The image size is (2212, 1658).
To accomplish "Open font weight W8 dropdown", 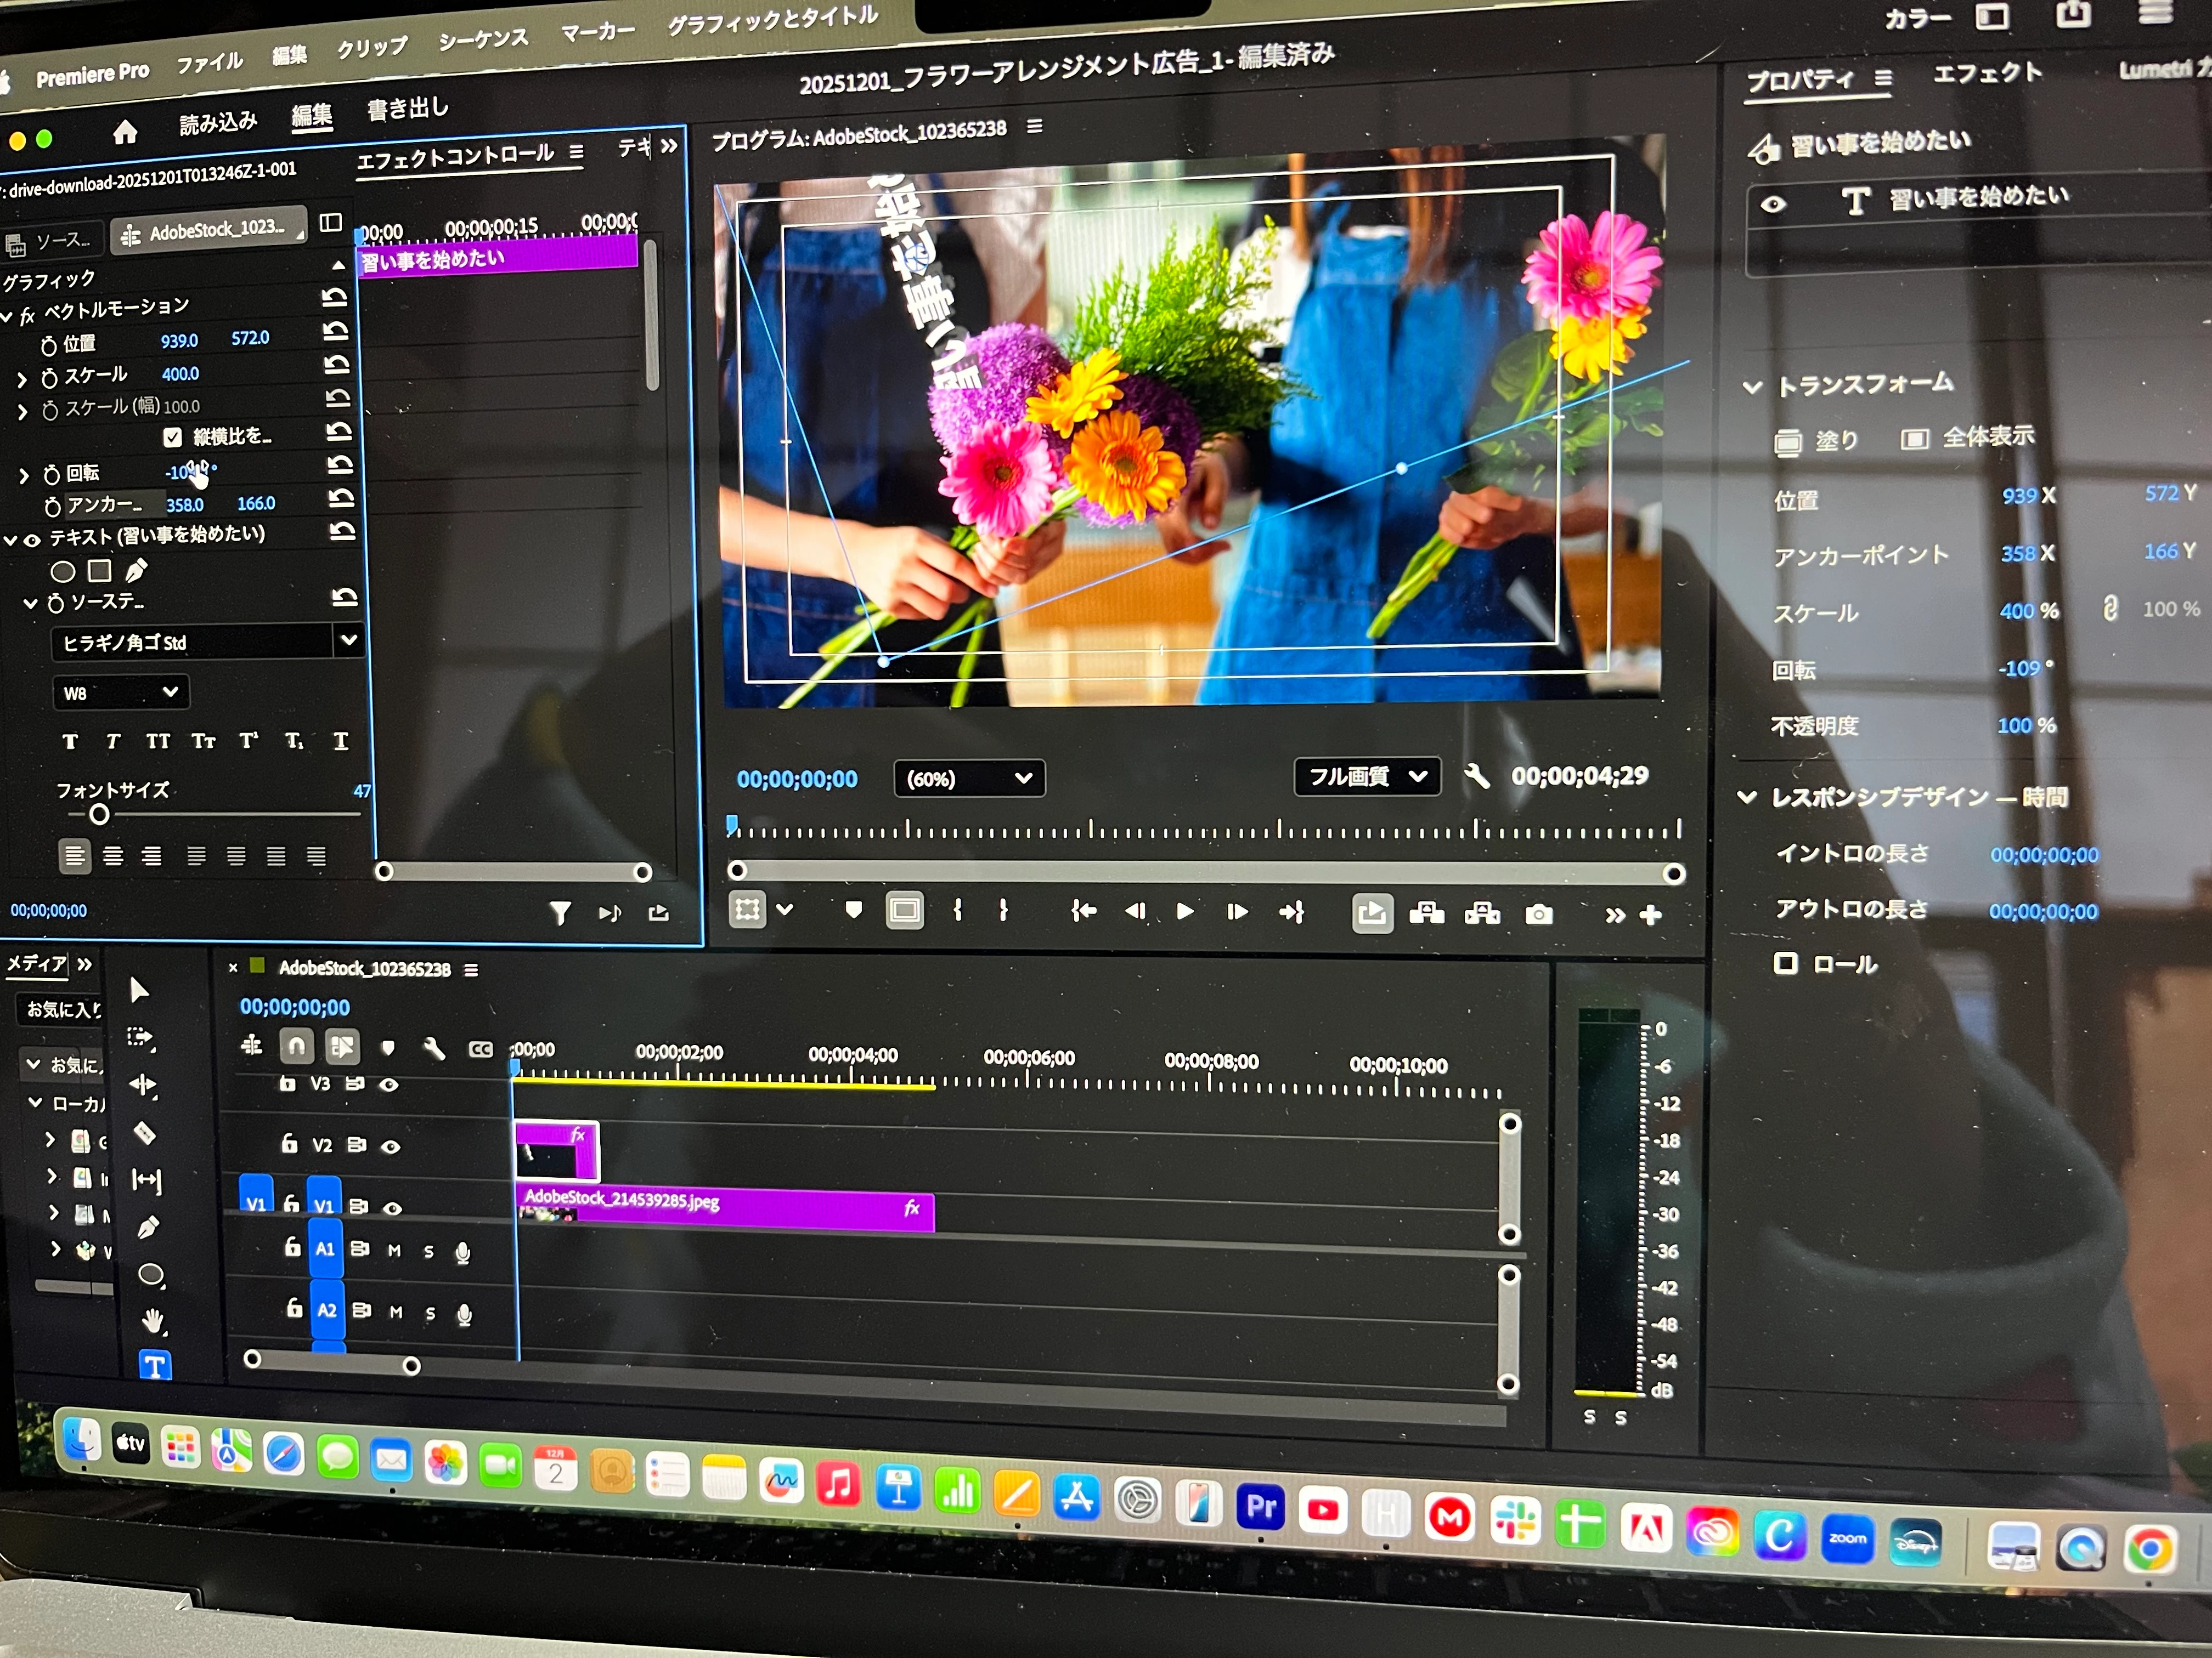I will pyautogui.click(x=120, y=691).
